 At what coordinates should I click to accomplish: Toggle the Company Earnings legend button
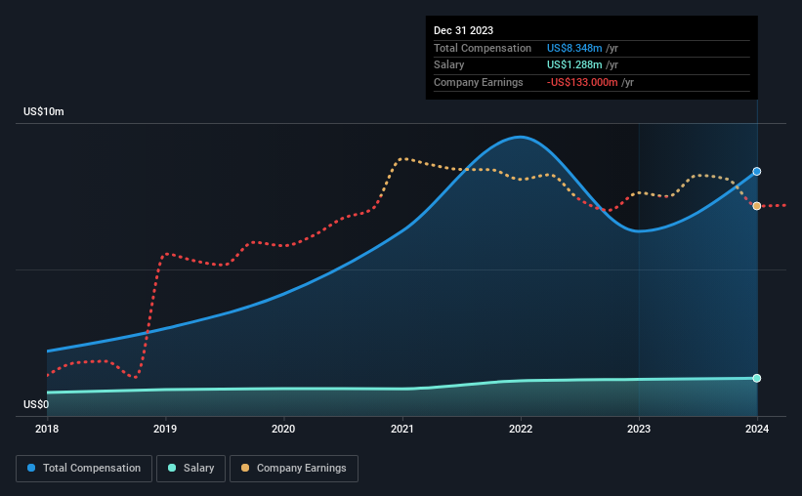point(294,469)
